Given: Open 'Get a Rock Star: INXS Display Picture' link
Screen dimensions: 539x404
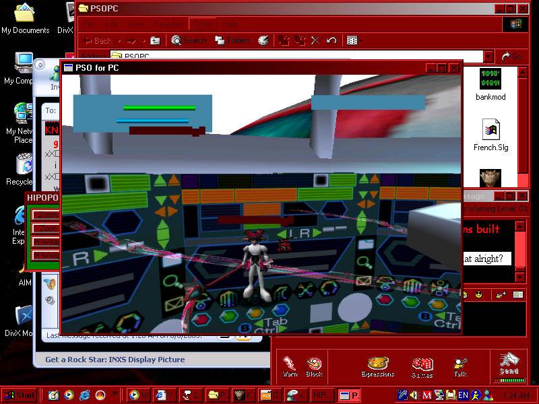Looking at the screenshot, I should (x=115, y=360).
